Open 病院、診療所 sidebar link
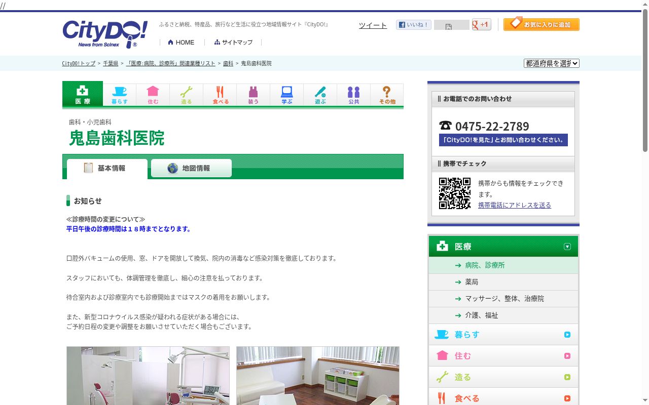The width and height of the screenshot is (649, 405). tap(485, 265)
